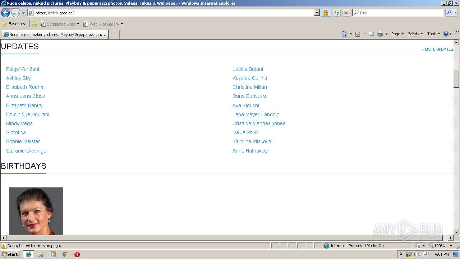The image size is (460, 259).
Task: Open the Karolina Pliskova link
Action: (252, 141)
